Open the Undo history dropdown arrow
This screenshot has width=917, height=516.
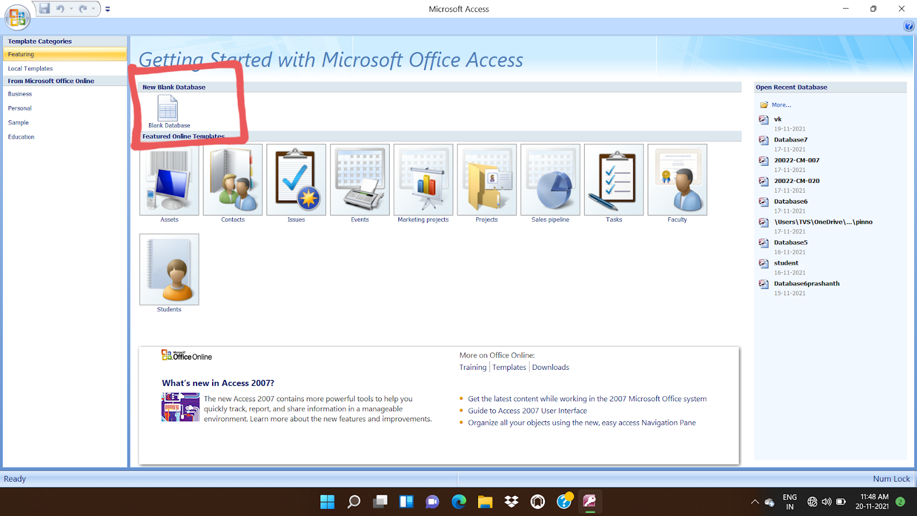[71, 9]
